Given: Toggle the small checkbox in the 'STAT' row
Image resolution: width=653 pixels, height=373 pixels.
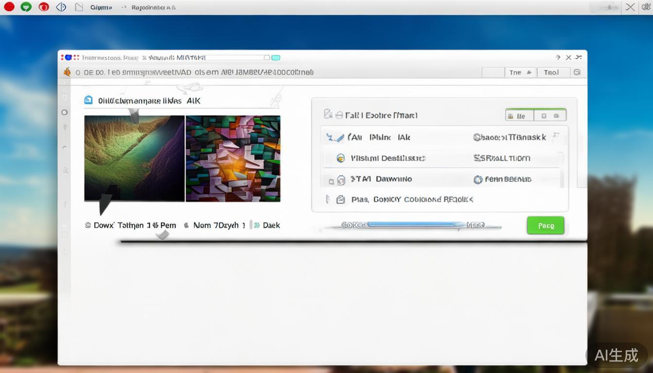Looking at the screenshot, I should click(331, 181).
